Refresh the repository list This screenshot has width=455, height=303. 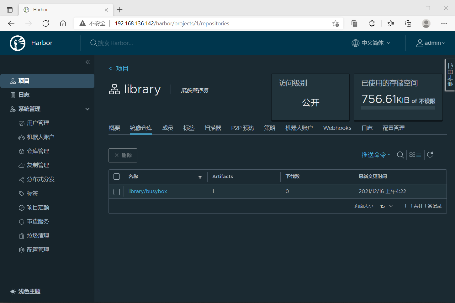pos(430,155)
